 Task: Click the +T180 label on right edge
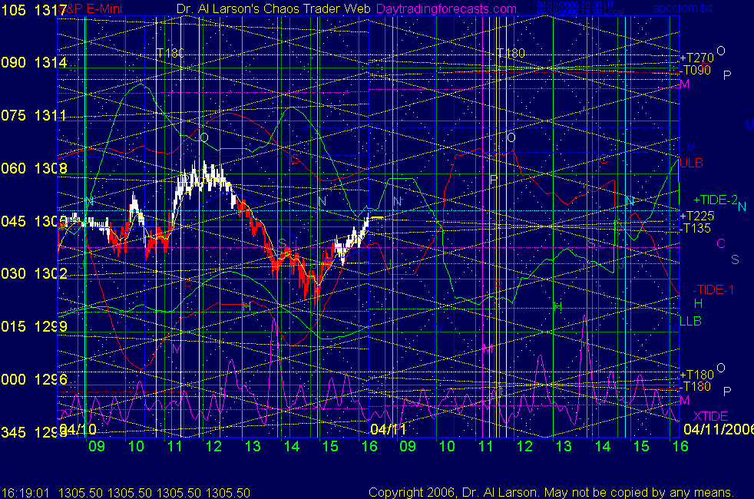pos(696,375)
